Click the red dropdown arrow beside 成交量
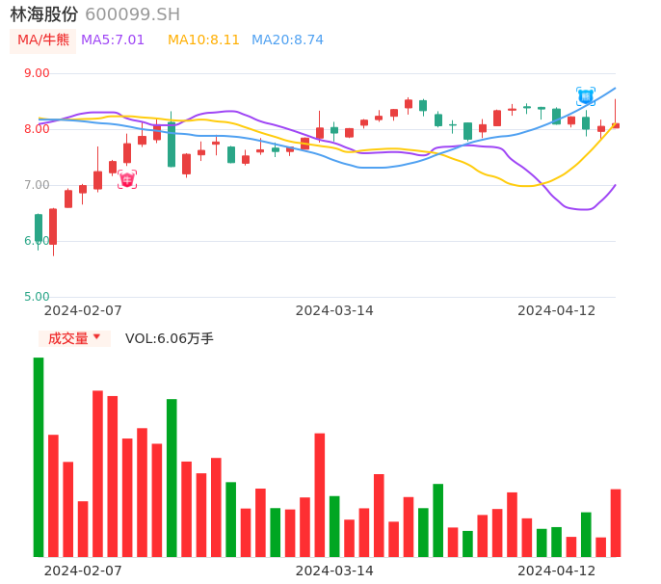 pos(96,337)
